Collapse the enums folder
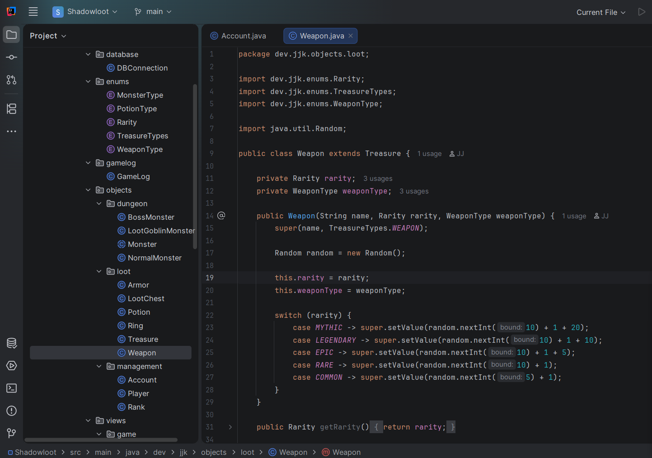The image size is (652, 458). [88, 81]
